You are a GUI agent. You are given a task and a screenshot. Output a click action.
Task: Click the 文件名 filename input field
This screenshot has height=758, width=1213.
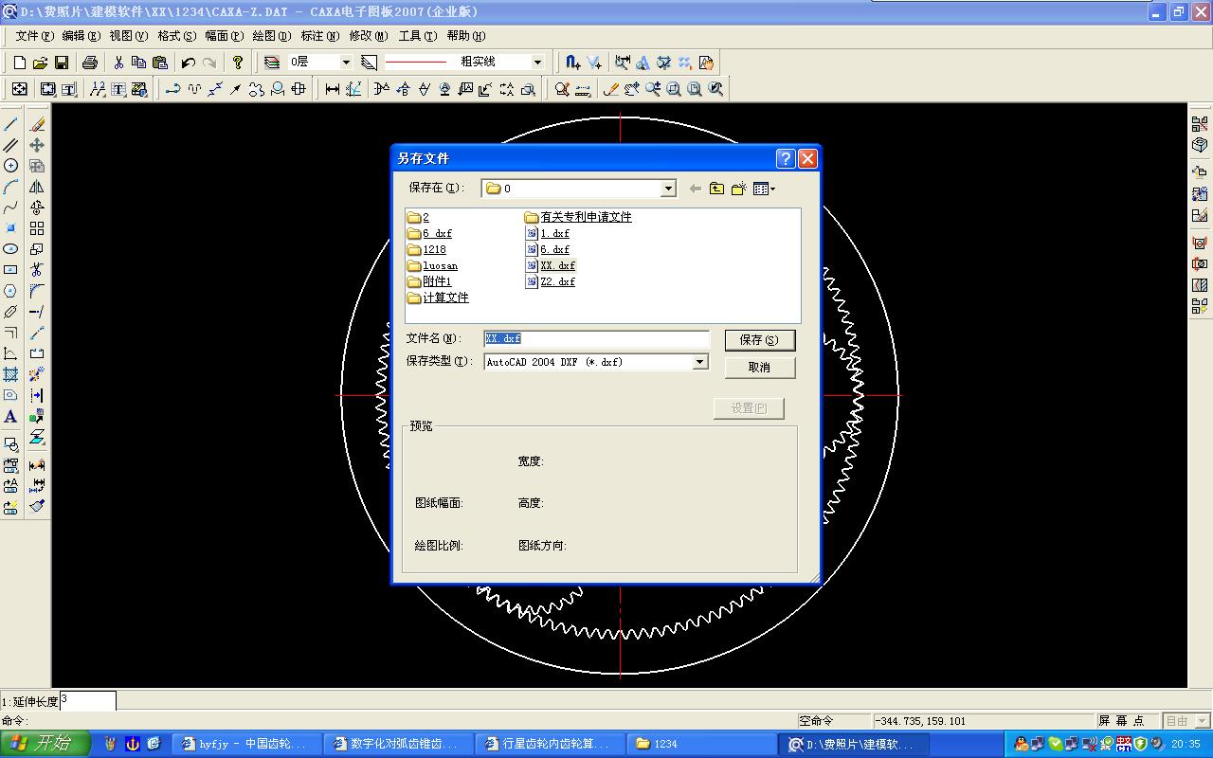click(x=596, y=339)
